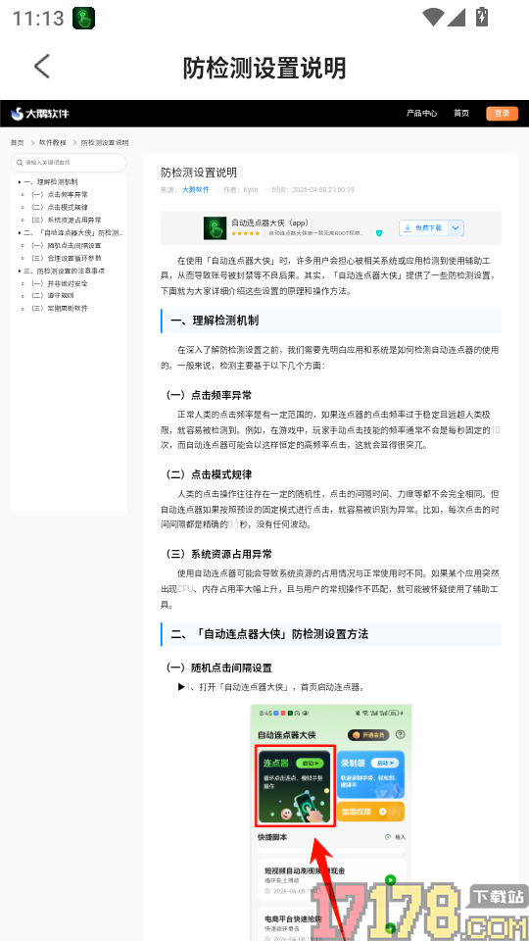Click the Wi-Fi signal icon in the status bar

432,17
